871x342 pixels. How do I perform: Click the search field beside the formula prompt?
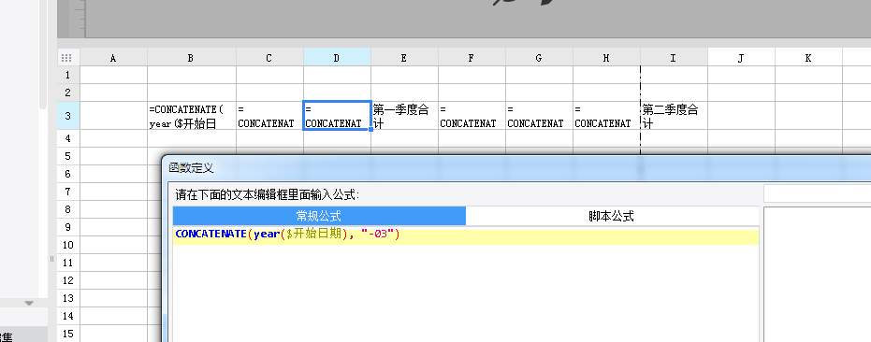817,193
